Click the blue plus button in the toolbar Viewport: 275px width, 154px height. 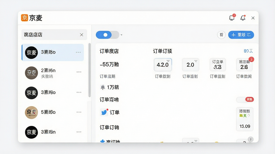(241, 35)
